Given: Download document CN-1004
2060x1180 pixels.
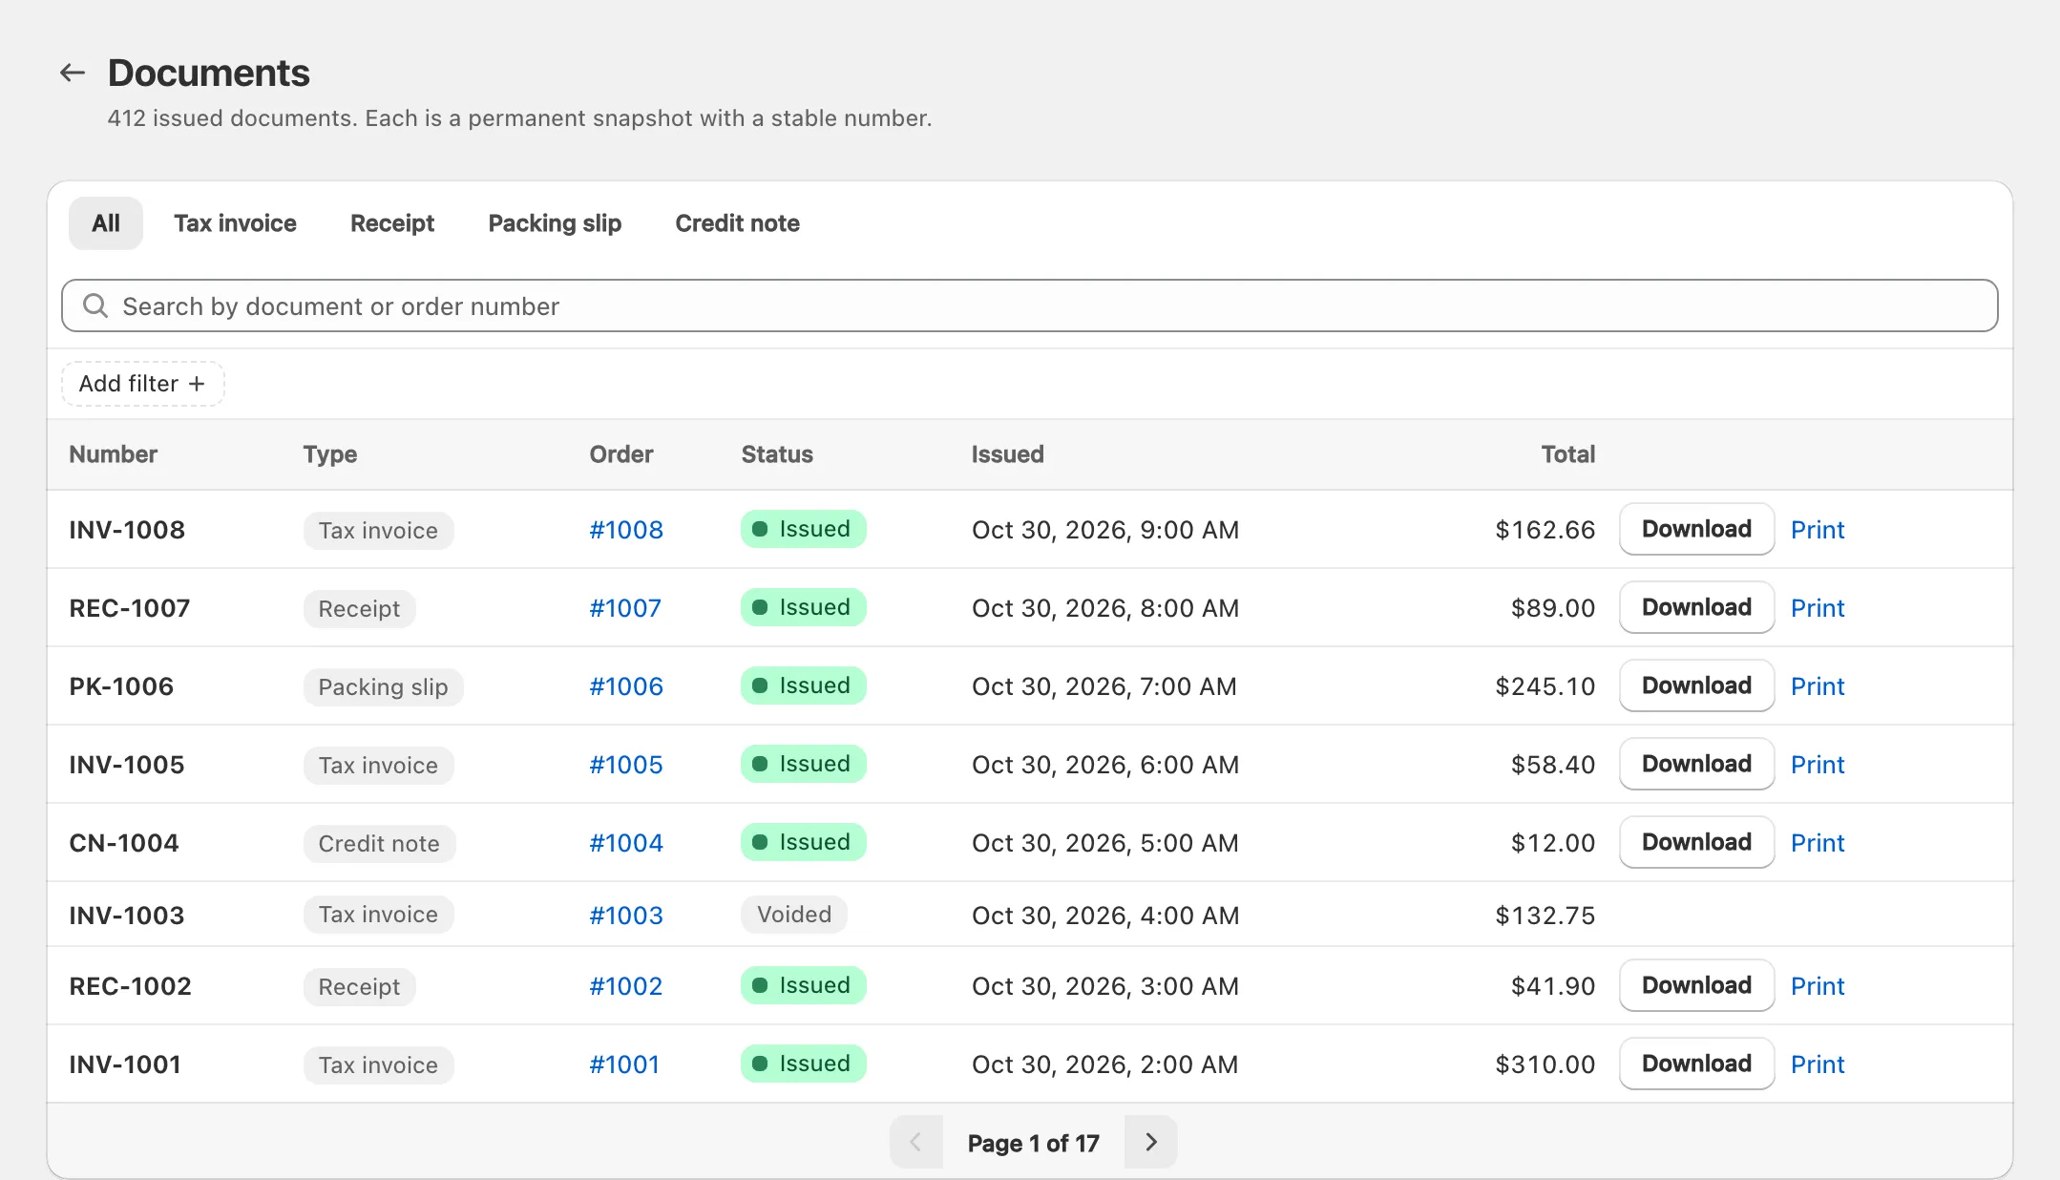Looking at the screenshot, I should [x=1696, y=842].
